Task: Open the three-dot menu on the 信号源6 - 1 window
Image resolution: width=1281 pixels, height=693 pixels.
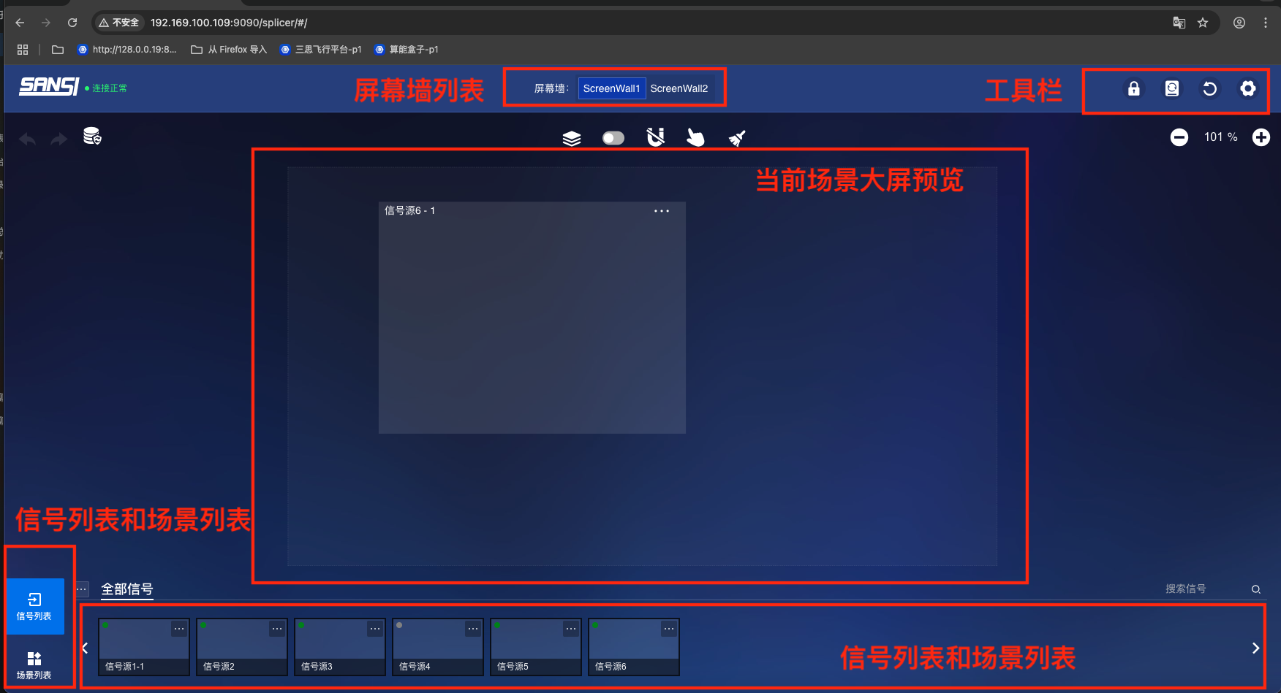Action: pyautogui.click(x=662, y=211)
